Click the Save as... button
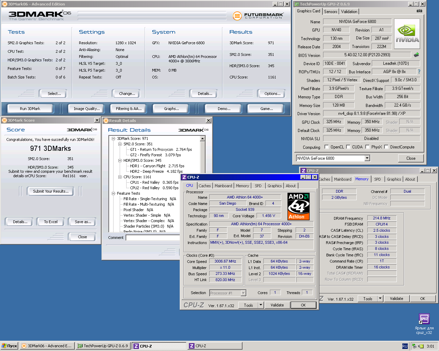The width and height of the screenshot is (439, 351). (83, 222)
